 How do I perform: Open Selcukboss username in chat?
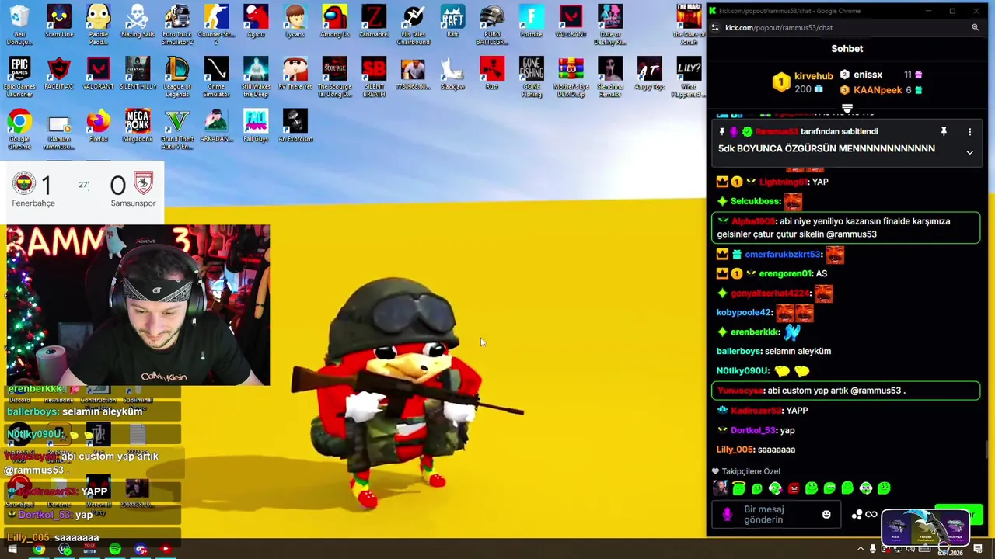click(755, 201)
